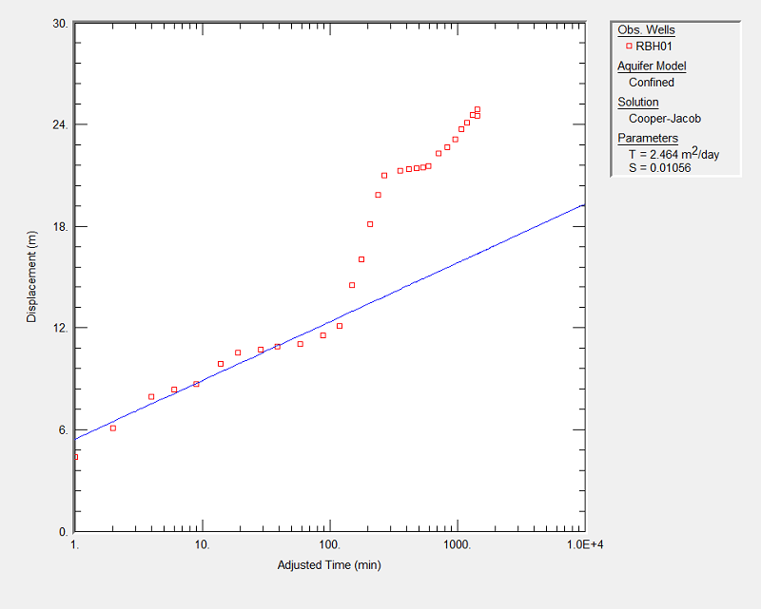Select the topmost red data point
Viewport: 761px width, 609px height.
click(x=478, y=109)
